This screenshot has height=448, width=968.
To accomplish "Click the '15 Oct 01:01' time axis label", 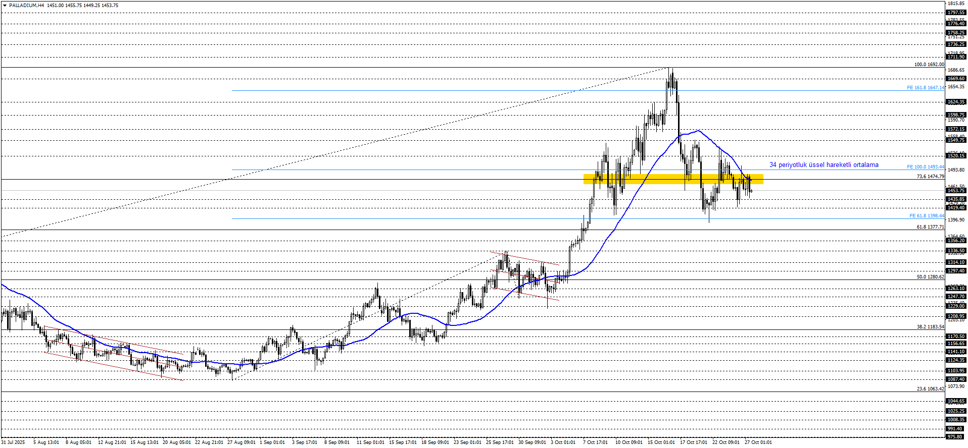I will click(661, 442).
